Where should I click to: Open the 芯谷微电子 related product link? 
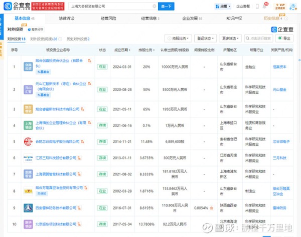click(x=281, y=141)
